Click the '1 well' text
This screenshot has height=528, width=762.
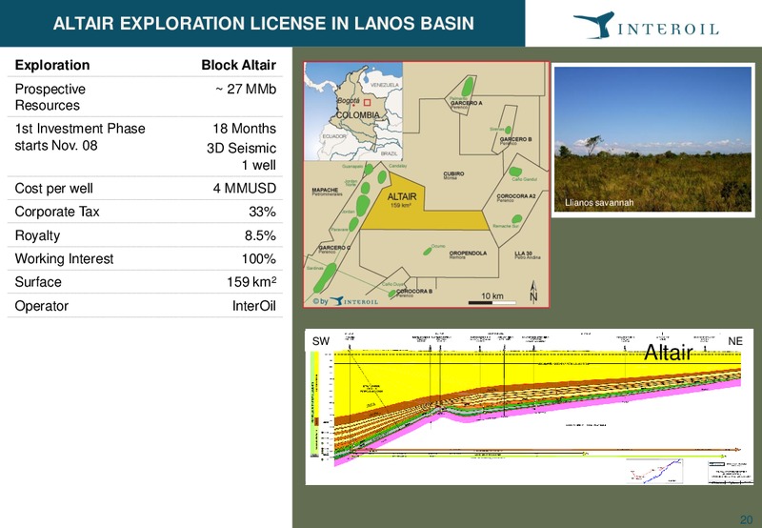pyautogui.click(x=259, y=165)
